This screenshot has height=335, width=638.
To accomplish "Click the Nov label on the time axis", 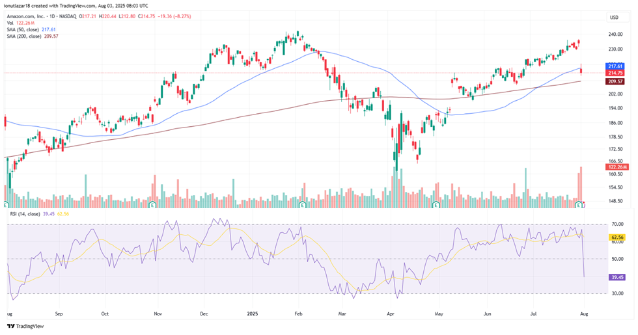I will point(158,313).
